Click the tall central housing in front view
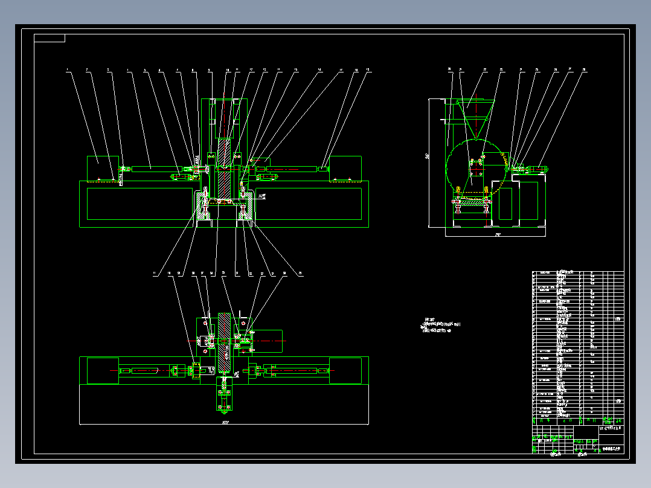 pos(224,148)
